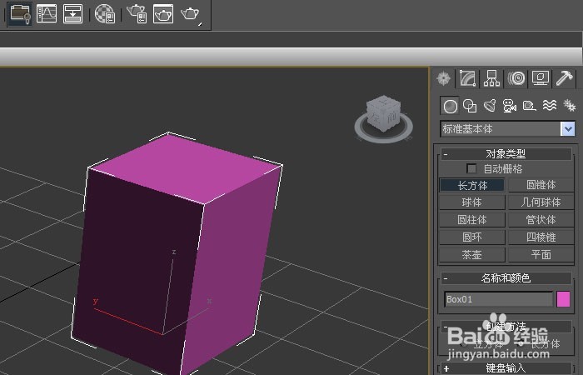The width and height of the screenshot is (583, 375).
Task: Open the magenta object color swatch
Action: [563, 299]
